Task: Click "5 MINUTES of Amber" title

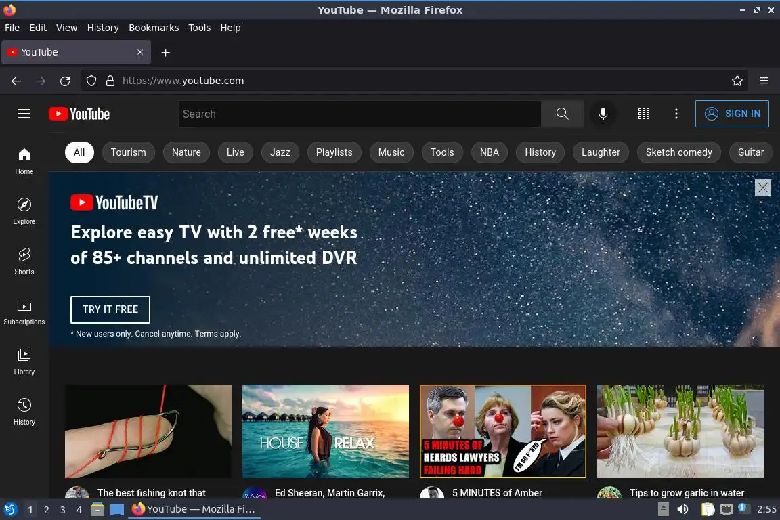Action: coord(497,493)
